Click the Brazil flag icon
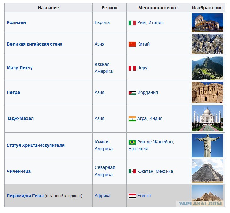 [132, 142]
